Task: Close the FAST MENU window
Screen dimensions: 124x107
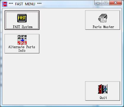Action: 115,3
